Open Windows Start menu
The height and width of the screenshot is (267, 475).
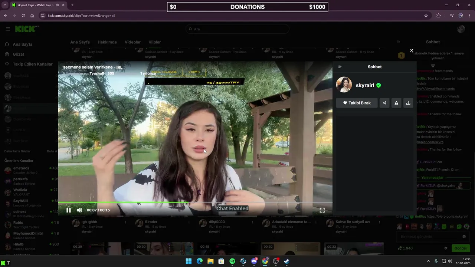point(189,261)
